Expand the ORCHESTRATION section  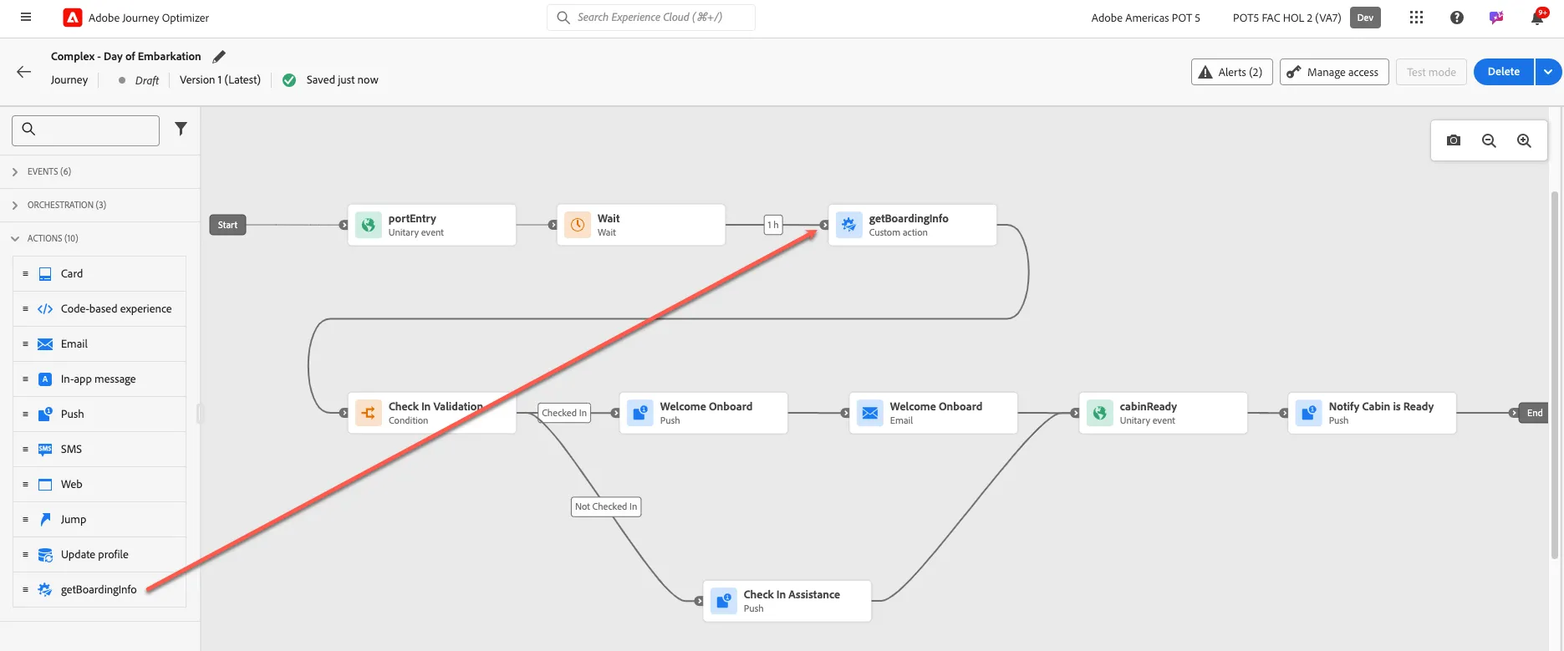coord(99,205)
